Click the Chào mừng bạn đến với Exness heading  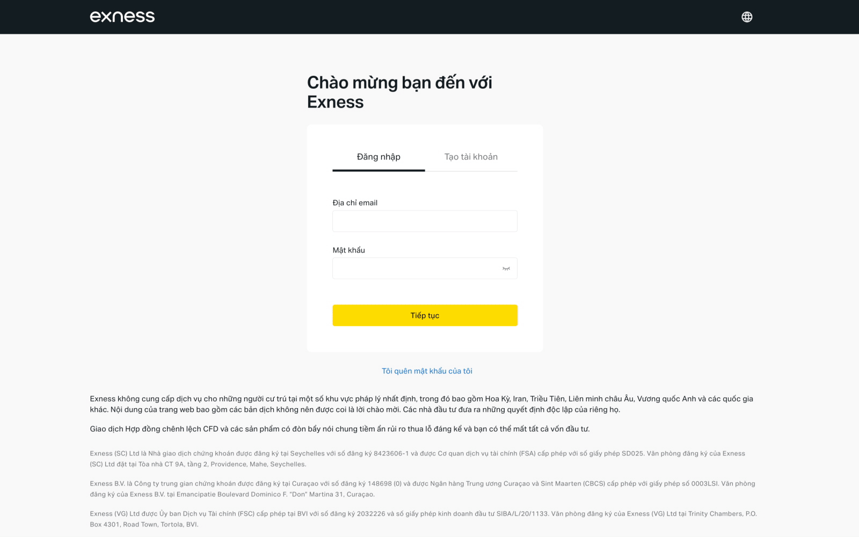399,92
